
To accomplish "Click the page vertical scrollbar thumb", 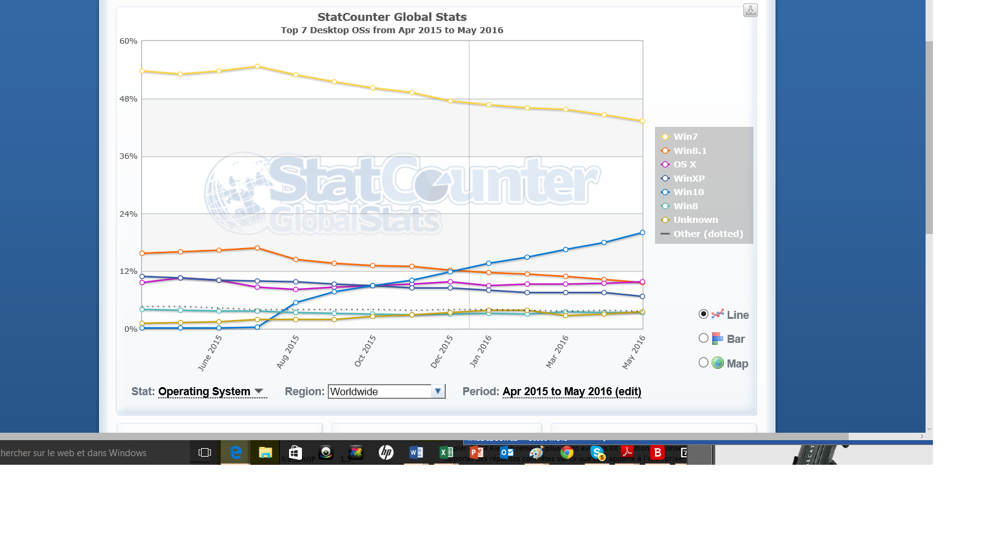I will click(929, 137).
